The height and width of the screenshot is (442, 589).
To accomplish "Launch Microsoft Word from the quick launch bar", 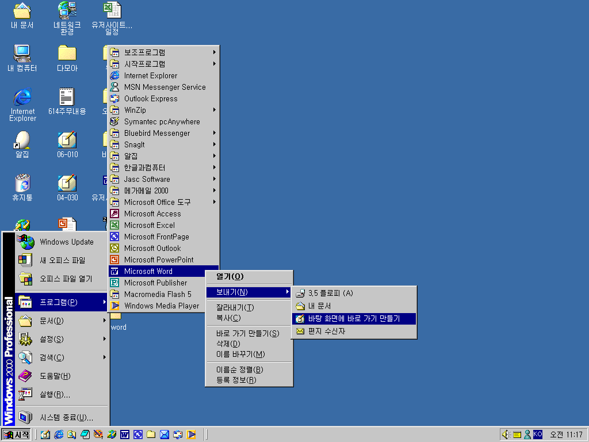I will click(x=125, y=435).
